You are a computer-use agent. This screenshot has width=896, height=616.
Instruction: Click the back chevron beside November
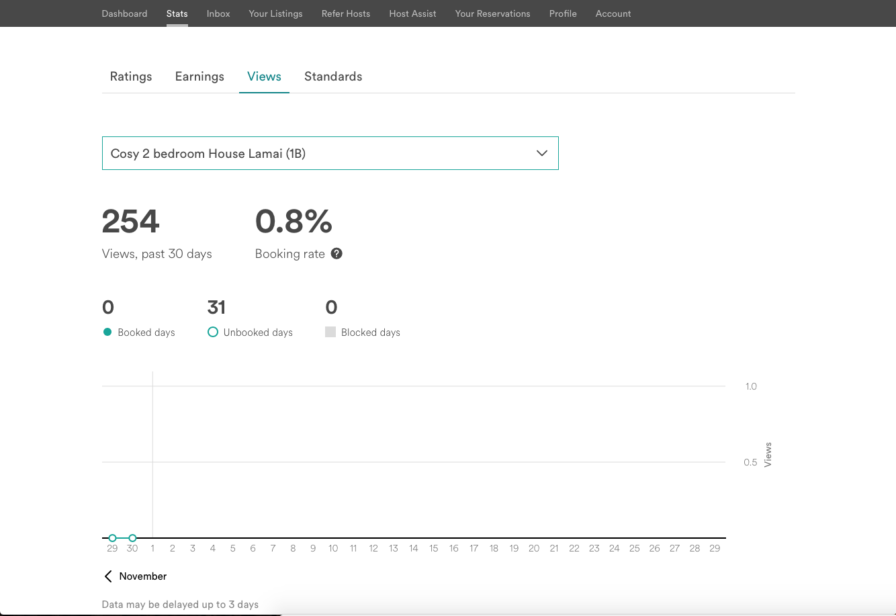(108, 576)
